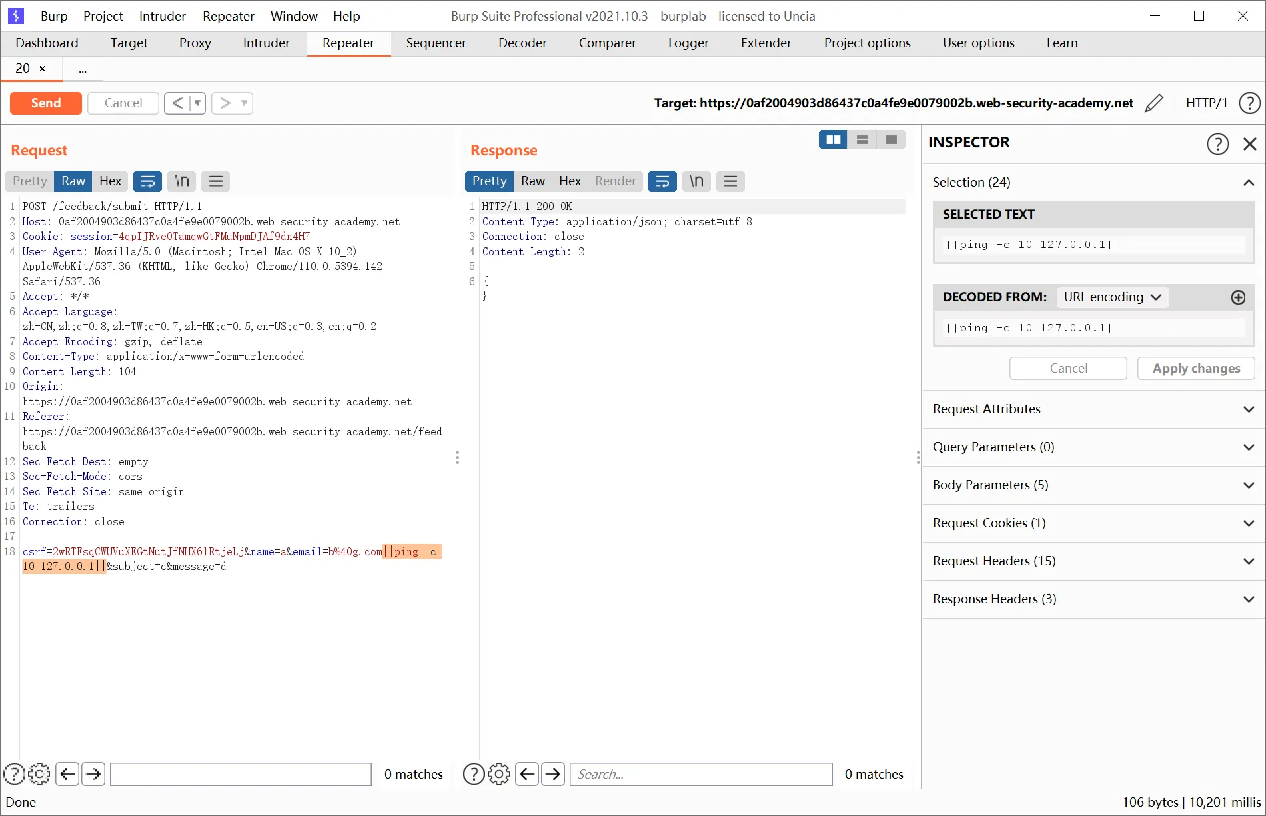Close the Inspector panel
The width and height of the screenshot is (1266, 816).
pyautogui.click(x=1249, y=143)
